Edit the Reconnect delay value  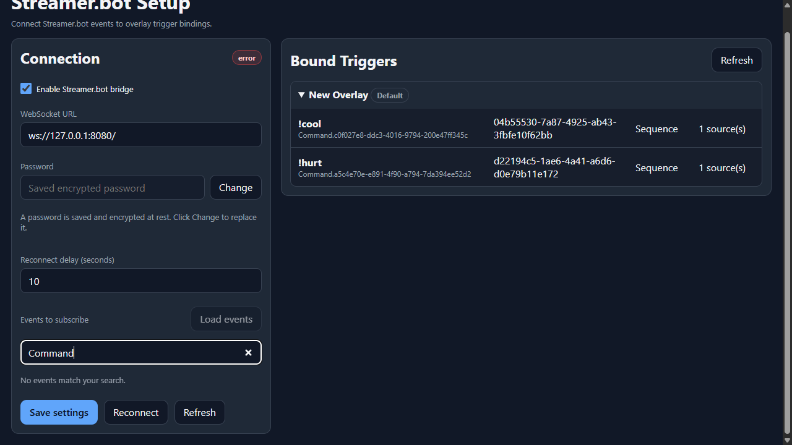pyautogui.click(x=141, y=281)
